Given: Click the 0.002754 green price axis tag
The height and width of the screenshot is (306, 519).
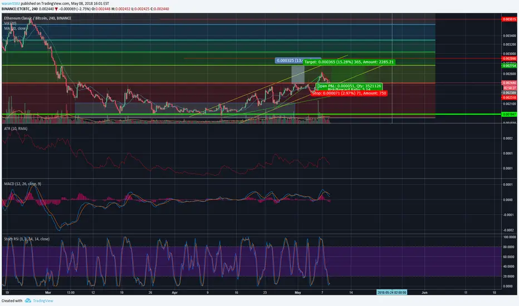Looking at the screenshot, I should coord(509,66).
